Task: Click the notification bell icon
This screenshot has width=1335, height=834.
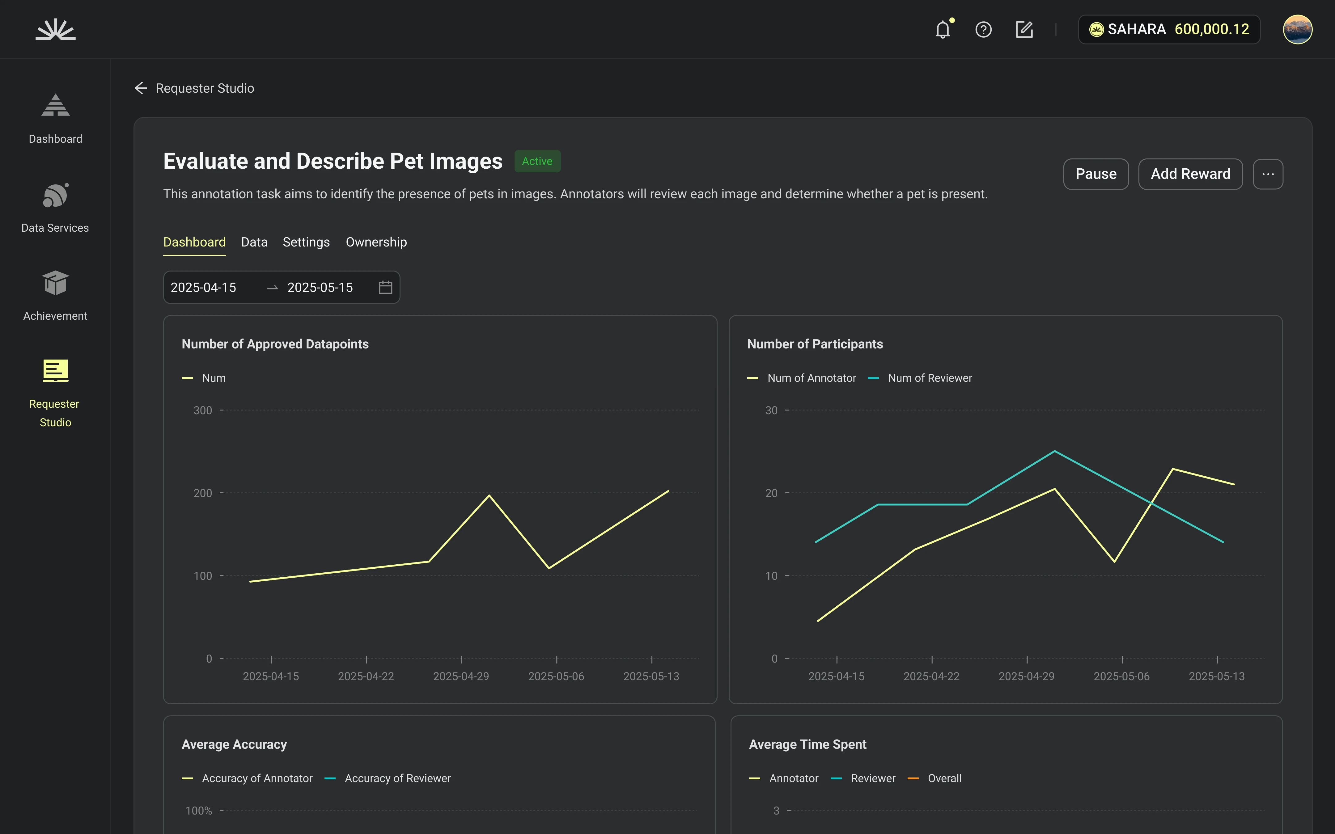Action: tap(943, 29)
